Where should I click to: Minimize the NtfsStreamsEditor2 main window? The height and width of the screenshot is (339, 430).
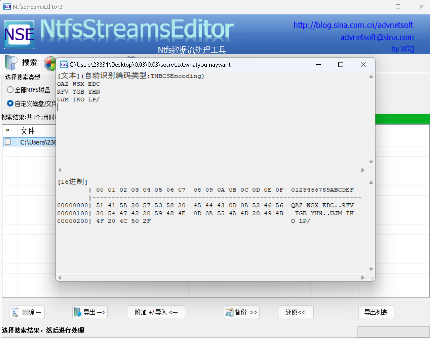point(375,7)
